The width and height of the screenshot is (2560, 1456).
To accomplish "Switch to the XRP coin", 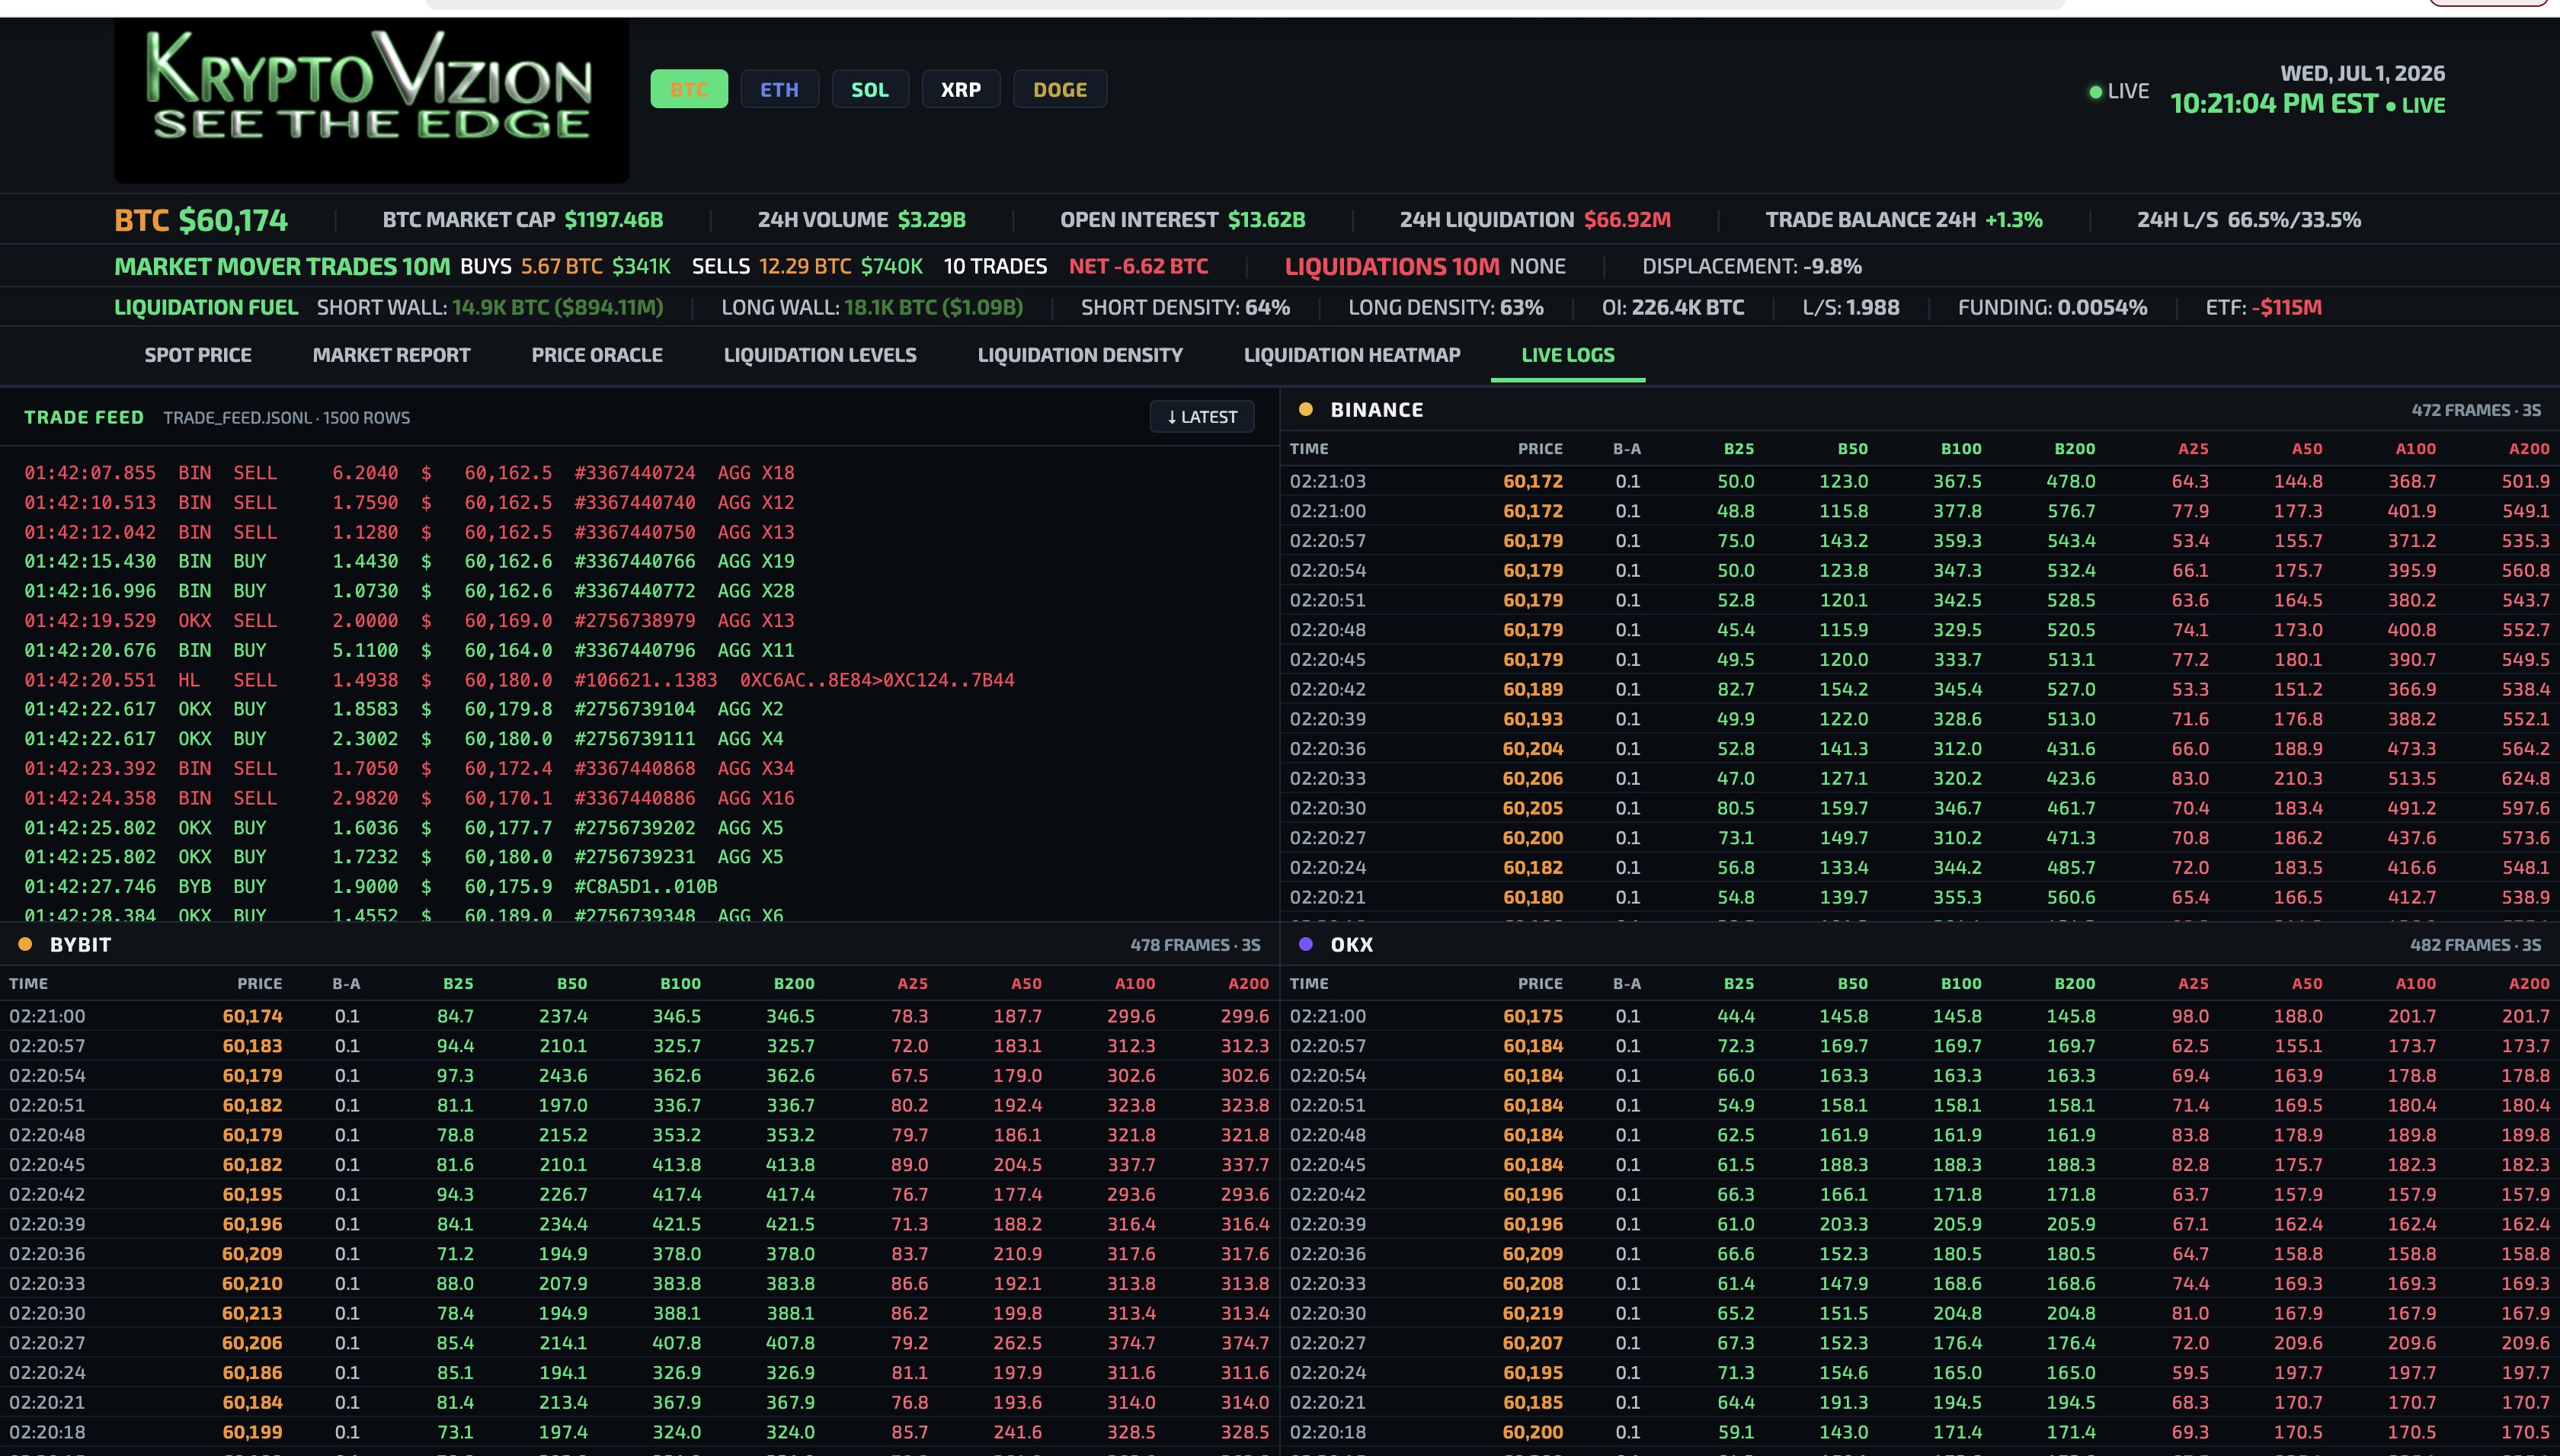I will (961, 89).
